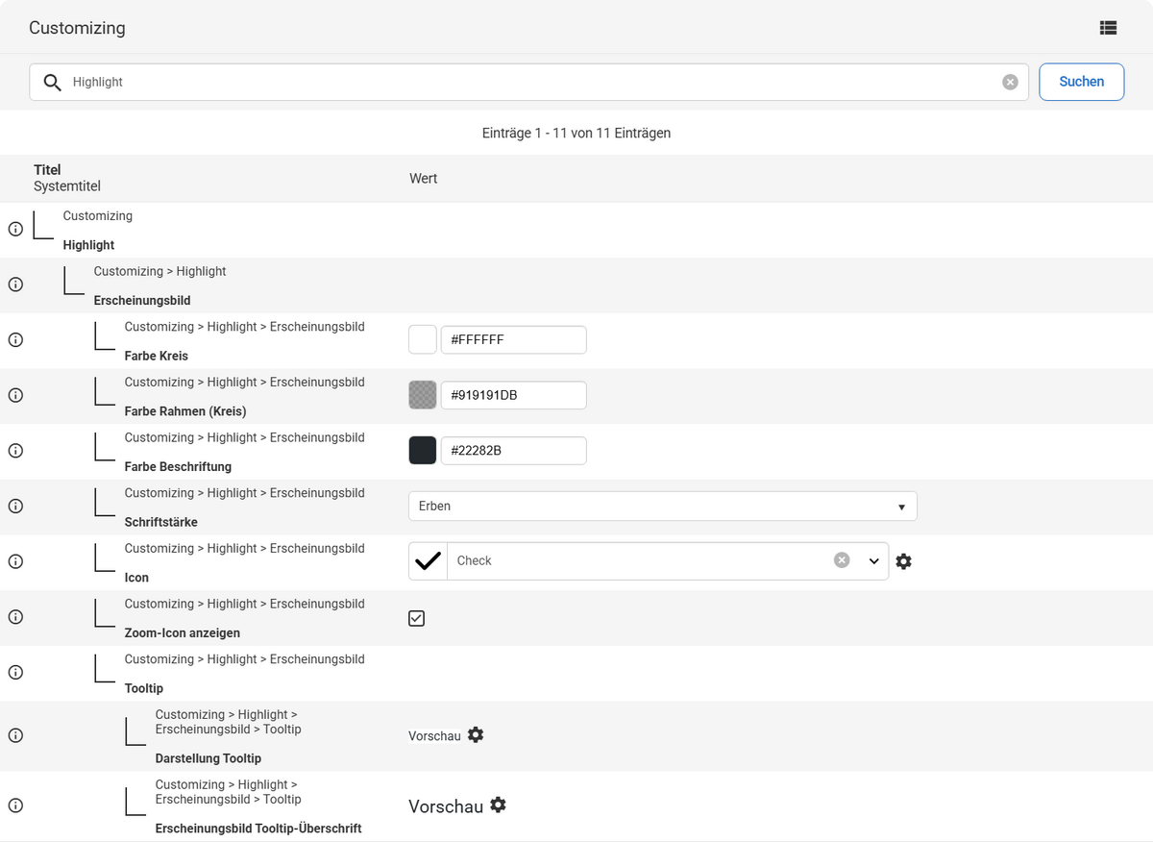Open gray swatch for Farbe Rahmen (Kreis)

[423, 395]
